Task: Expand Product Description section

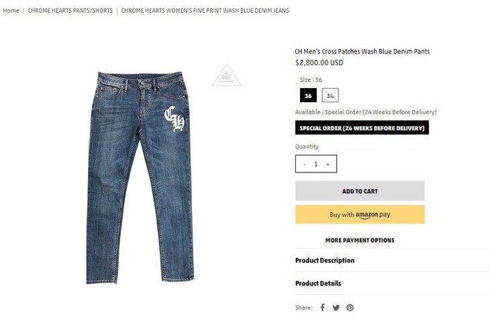Action: [x=325, y=261]
